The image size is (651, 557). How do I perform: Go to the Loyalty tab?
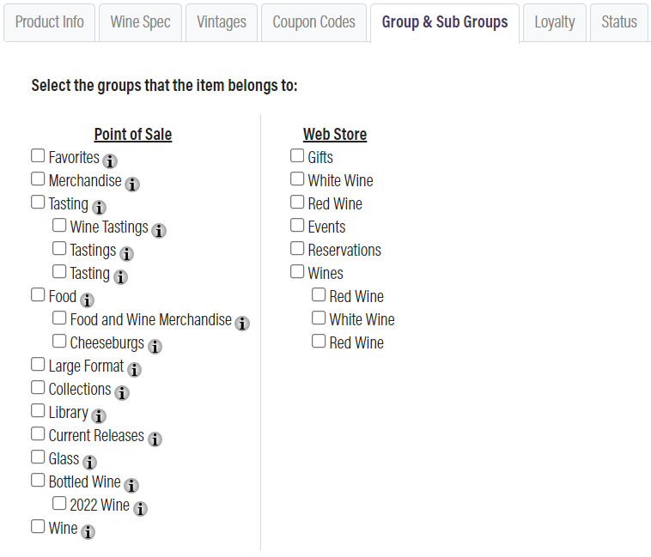point(554,22)
